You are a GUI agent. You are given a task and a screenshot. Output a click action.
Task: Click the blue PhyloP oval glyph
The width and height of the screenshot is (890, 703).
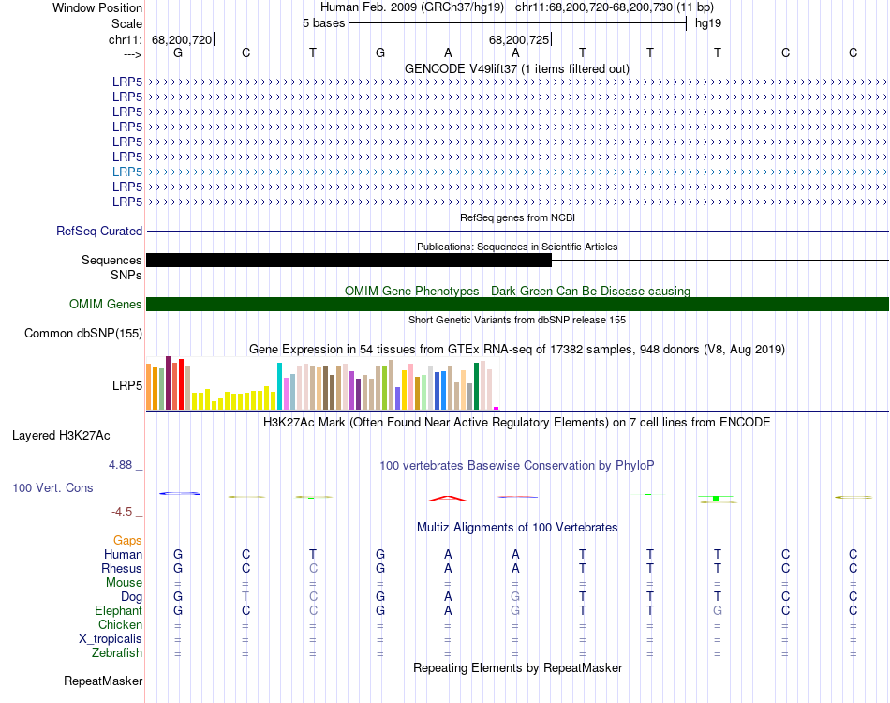click(179, 493)
